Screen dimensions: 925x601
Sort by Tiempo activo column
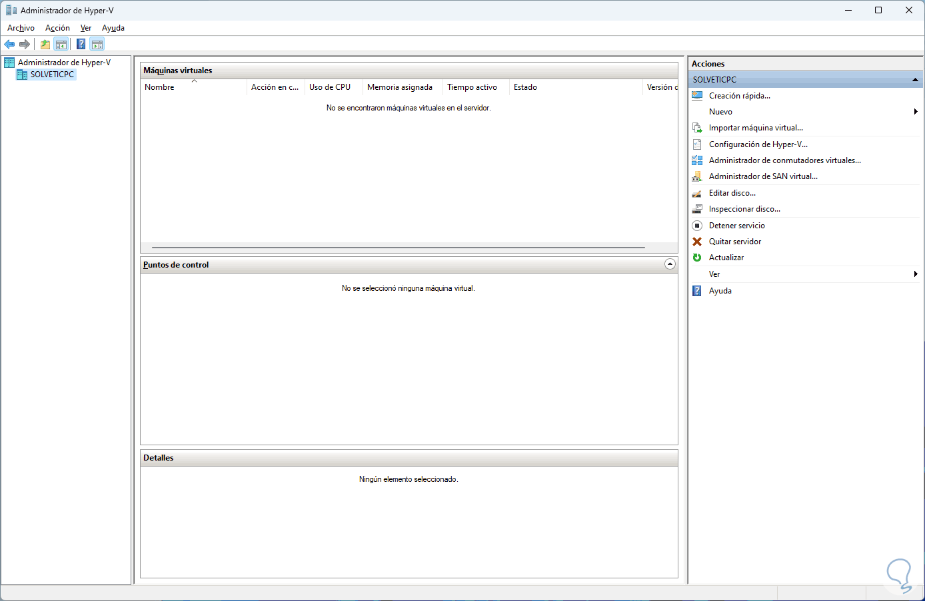point(476,87)
